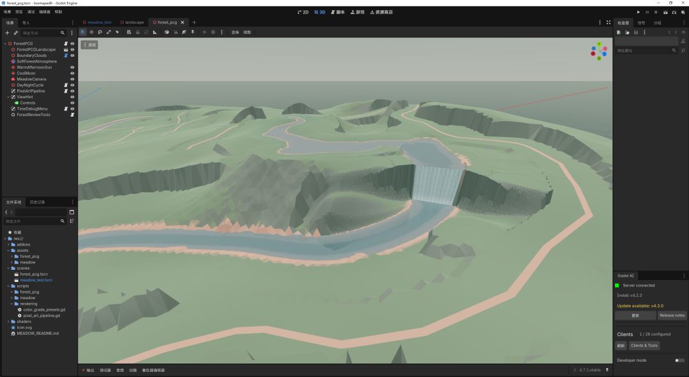Collapse the scenes folder

tap(8, 268)
